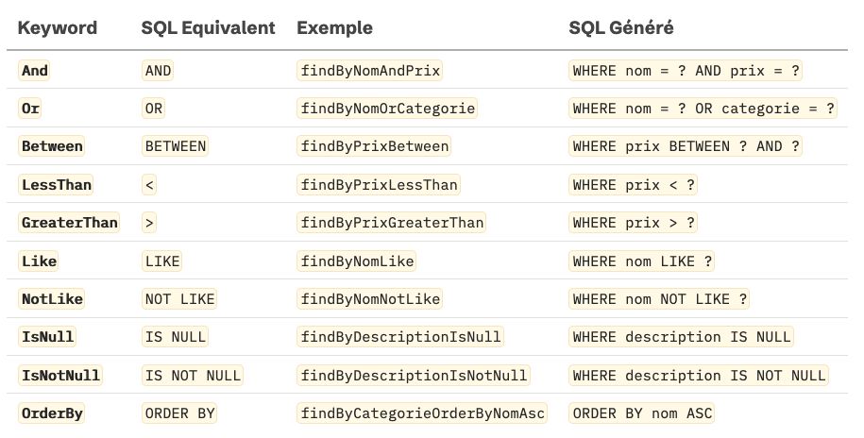Click the findByPrixGreaterThan example
The width and height of the screenshot is (864, 438).
[x=392, y=223]
